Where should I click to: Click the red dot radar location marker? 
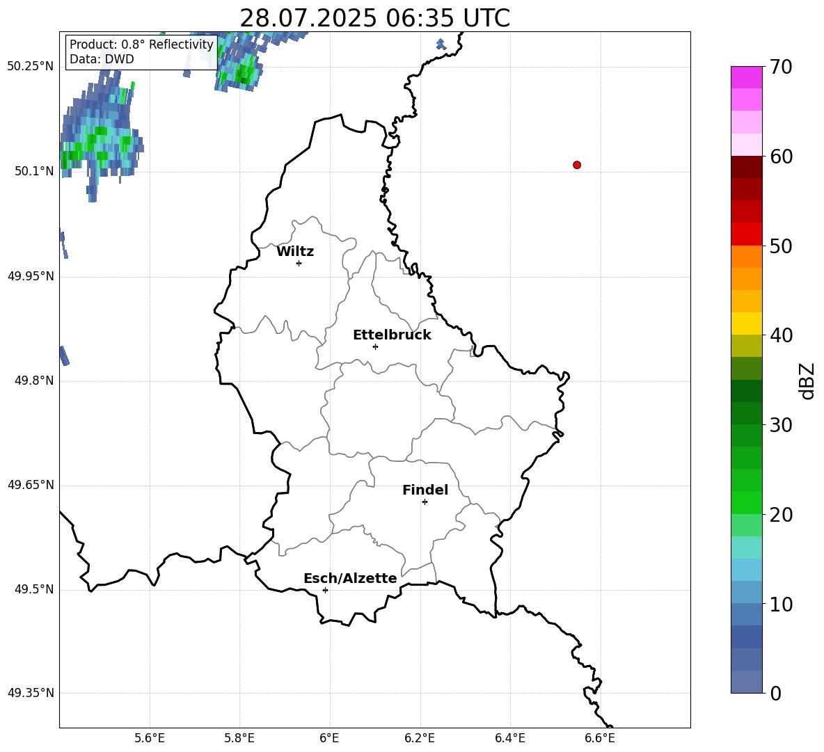[577, 165]
